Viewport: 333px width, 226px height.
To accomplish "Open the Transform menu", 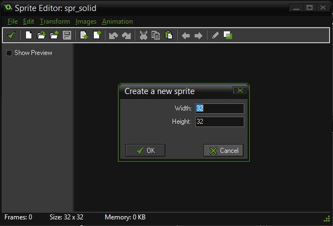I will pyautogui.click(x=55, y=21).
